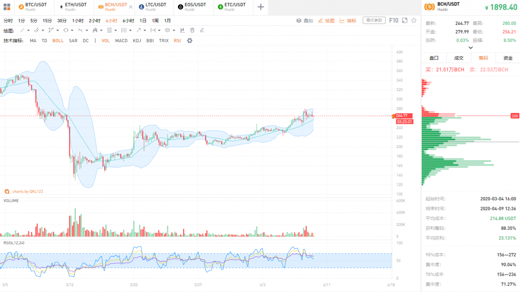Switch to the EOS/USDT tab
The image size is (520, 292).
[x=193, y=7]
